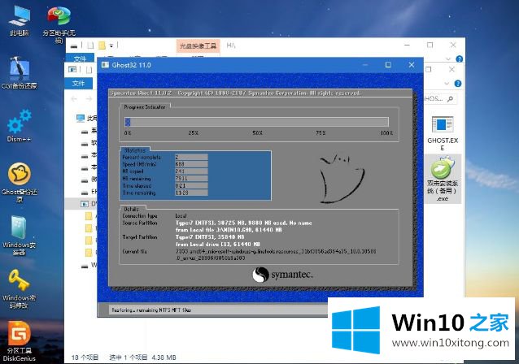Open the 文件 menu in back Explorer window
The height and width of the screenshot is (364, 519).
80,58
